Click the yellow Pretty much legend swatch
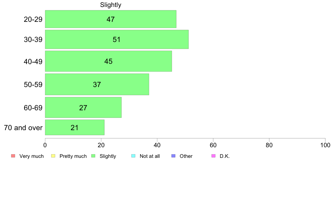 [53, 156]
